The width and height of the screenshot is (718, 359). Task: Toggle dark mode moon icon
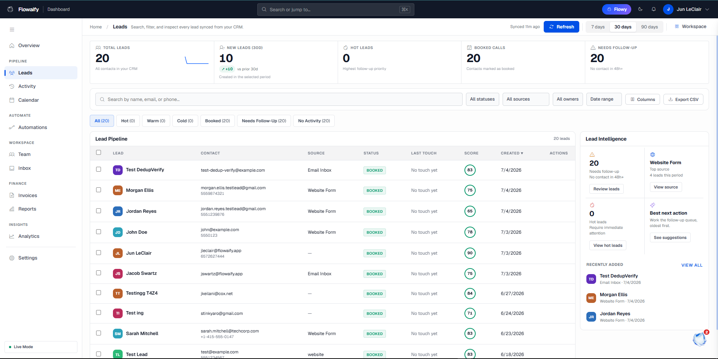[x=640, y=9]
